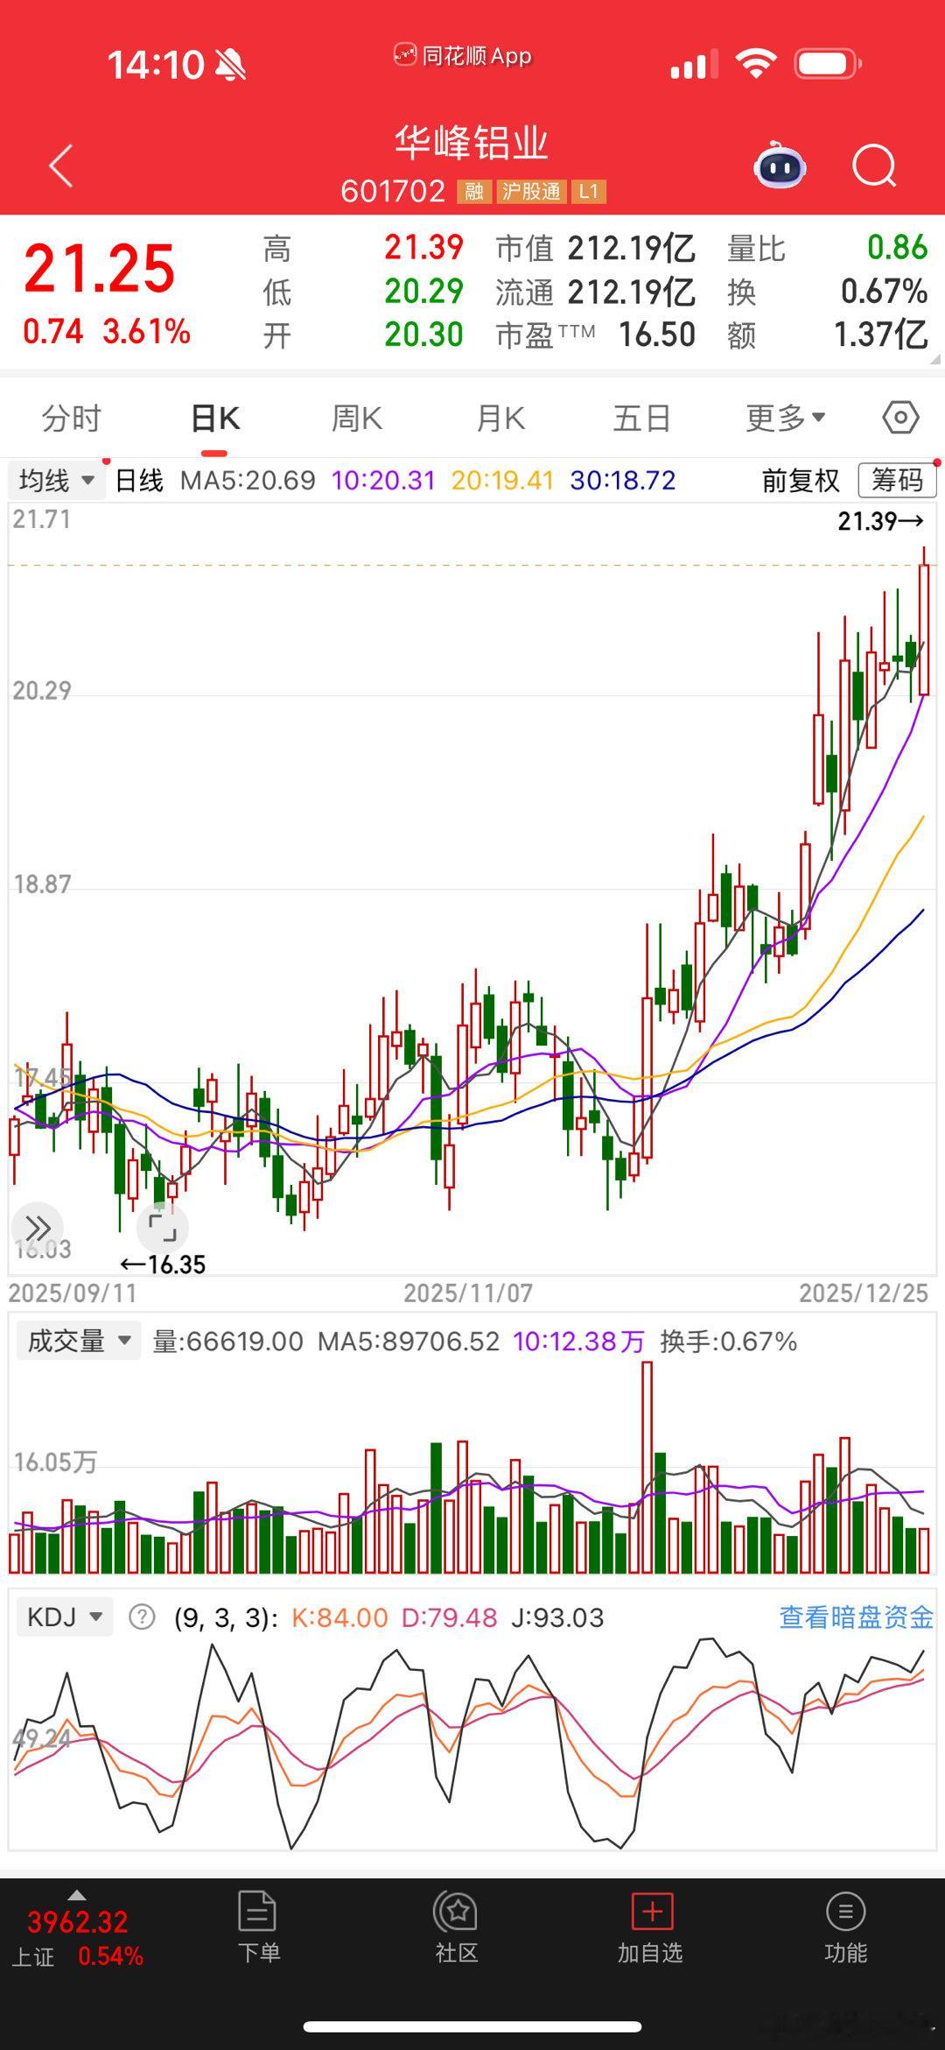Tap the L1 level badge

pos(588,192)
